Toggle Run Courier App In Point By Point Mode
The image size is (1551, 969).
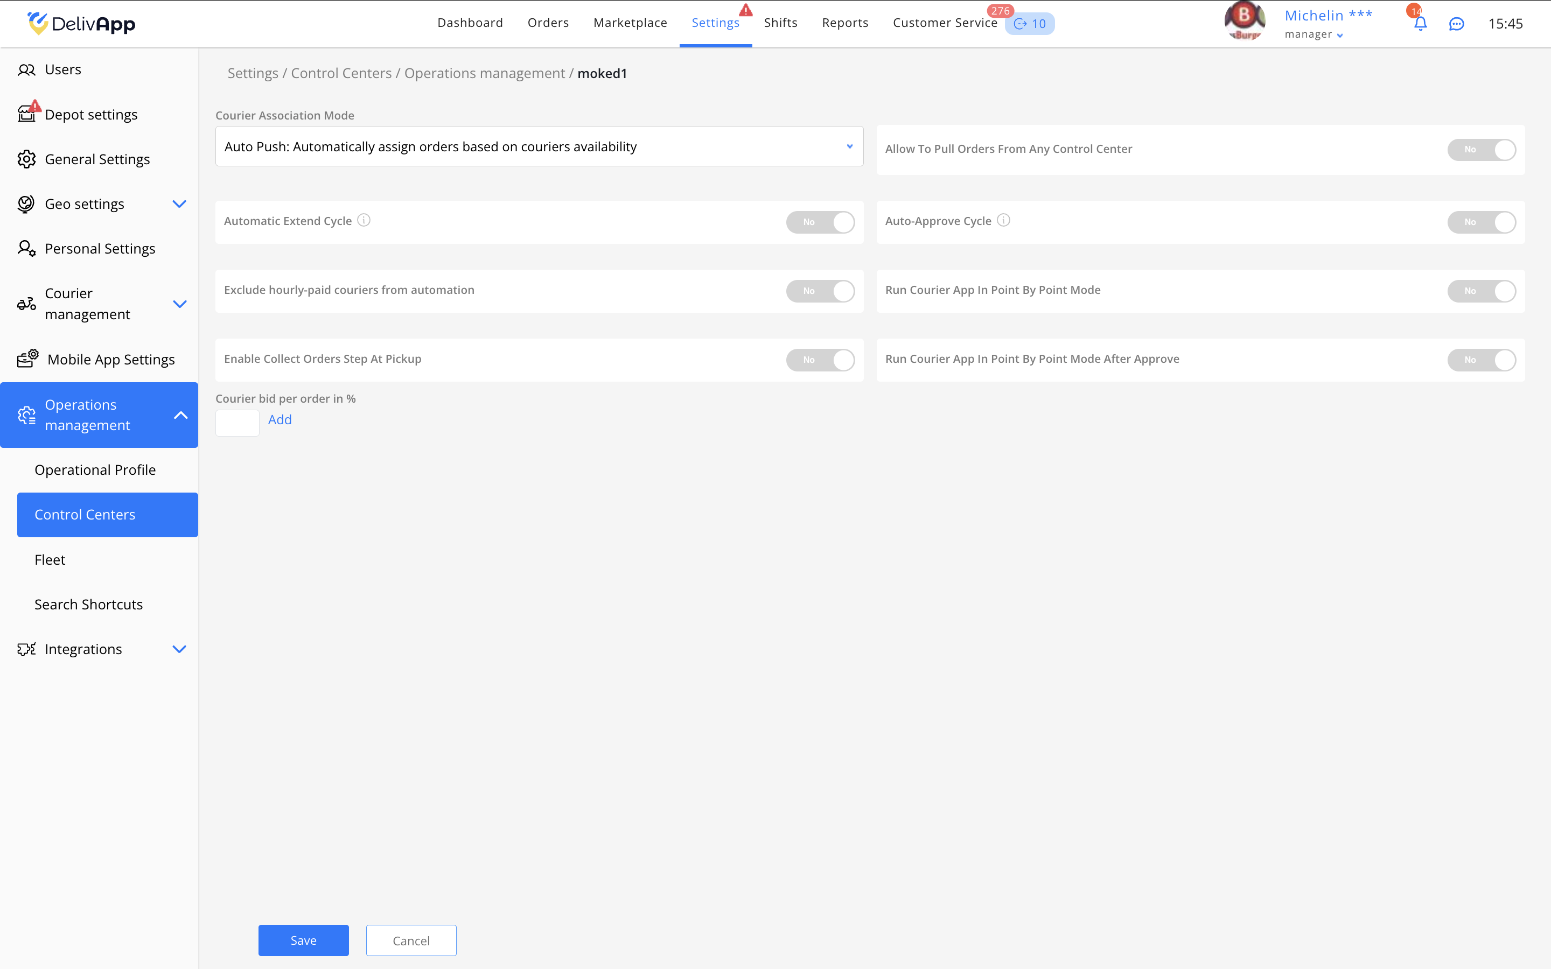(x=1480, y=291)
